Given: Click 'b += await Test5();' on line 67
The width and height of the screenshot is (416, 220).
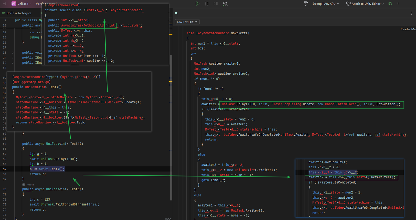Looking at the screenshot, I should (47, 169).
